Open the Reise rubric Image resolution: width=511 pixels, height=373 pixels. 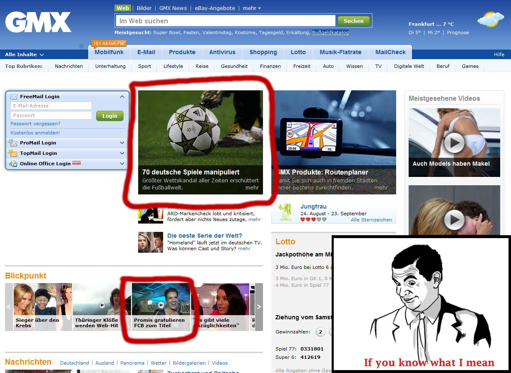[202, 66]
